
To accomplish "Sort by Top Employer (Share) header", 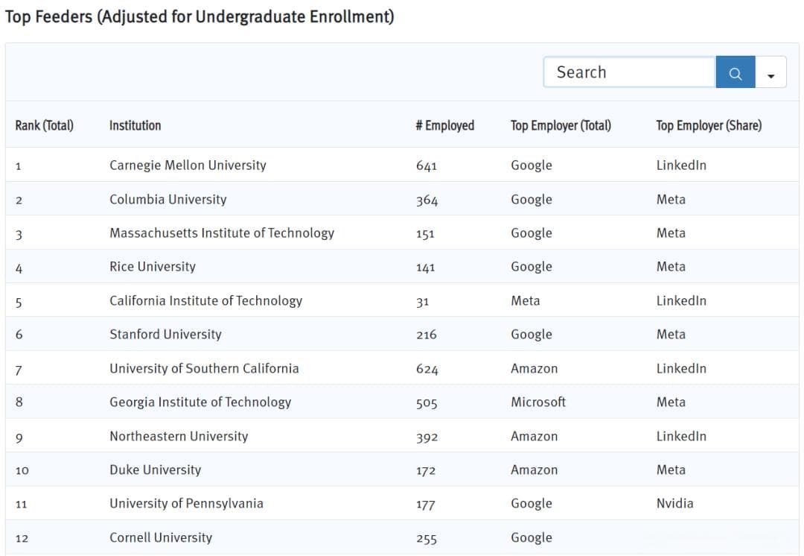I will coord(709,125).
